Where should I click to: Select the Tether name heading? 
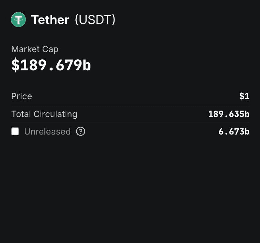(x=50, y=20)
